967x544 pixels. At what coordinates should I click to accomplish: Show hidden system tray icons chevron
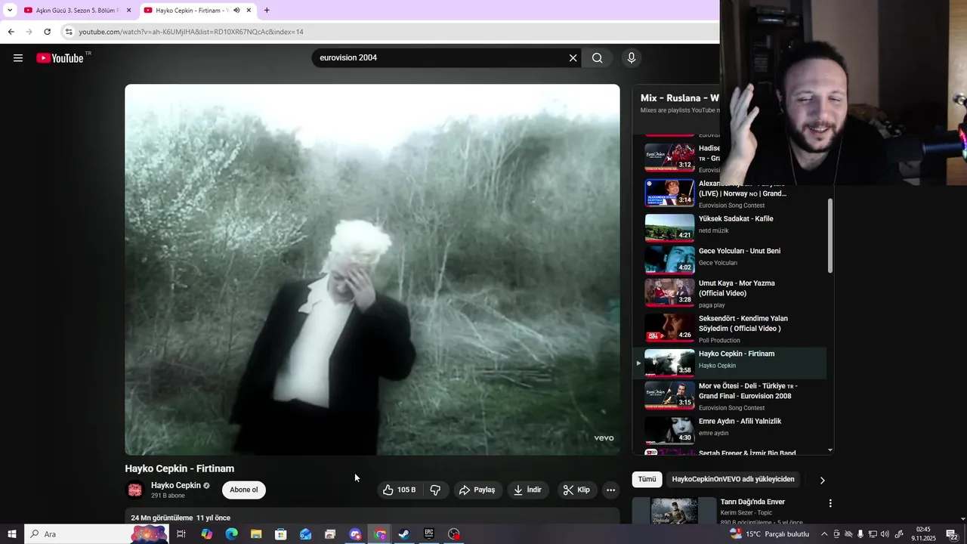[824, 534]
